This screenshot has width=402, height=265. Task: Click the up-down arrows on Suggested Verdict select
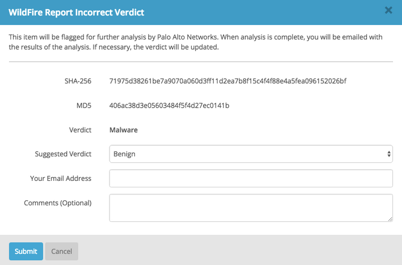(389, 154)
